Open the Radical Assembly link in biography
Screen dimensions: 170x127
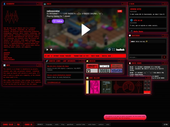point(9,59)
